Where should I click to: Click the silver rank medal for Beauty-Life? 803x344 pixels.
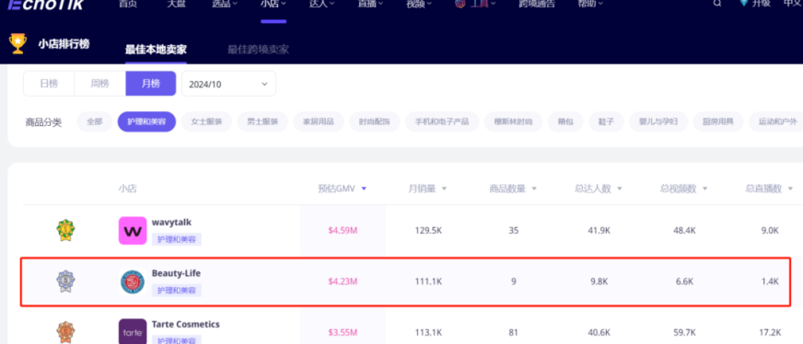point(65,281)
